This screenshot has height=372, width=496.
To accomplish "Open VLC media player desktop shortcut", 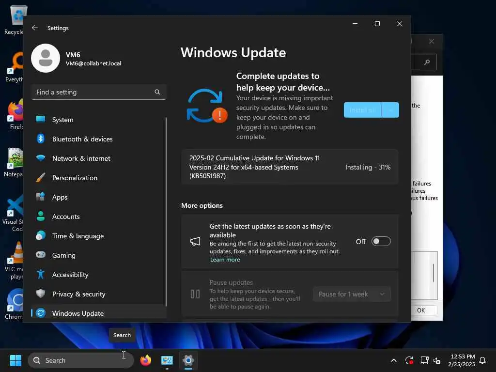I will [x=15, y=261].
